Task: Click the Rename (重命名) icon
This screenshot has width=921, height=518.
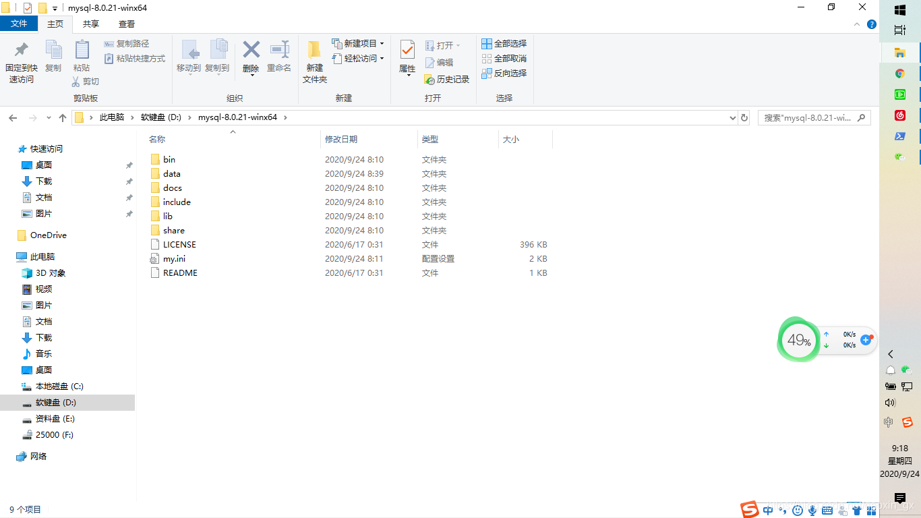Action: (279, 49)
